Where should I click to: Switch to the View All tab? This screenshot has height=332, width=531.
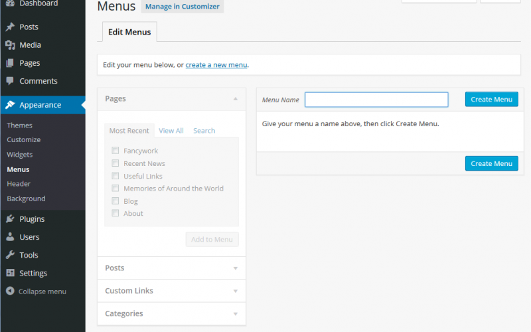pyautogui.click(x=171, y=131)
